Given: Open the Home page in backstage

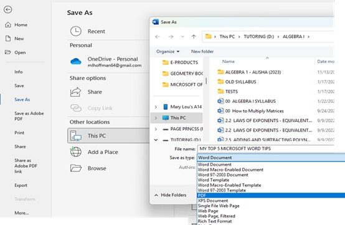Looking at the screenshot, I should 16,25.
